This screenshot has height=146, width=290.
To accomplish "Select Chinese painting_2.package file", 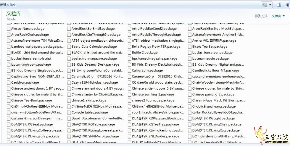I will coord(213,95).
